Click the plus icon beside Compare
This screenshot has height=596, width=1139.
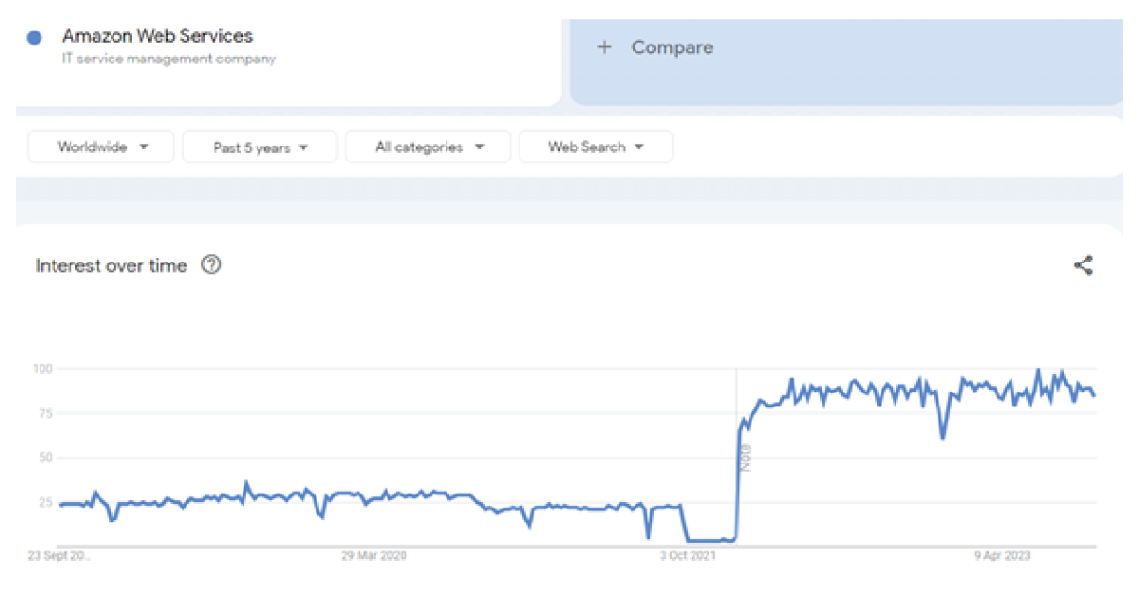click(605, 47)
